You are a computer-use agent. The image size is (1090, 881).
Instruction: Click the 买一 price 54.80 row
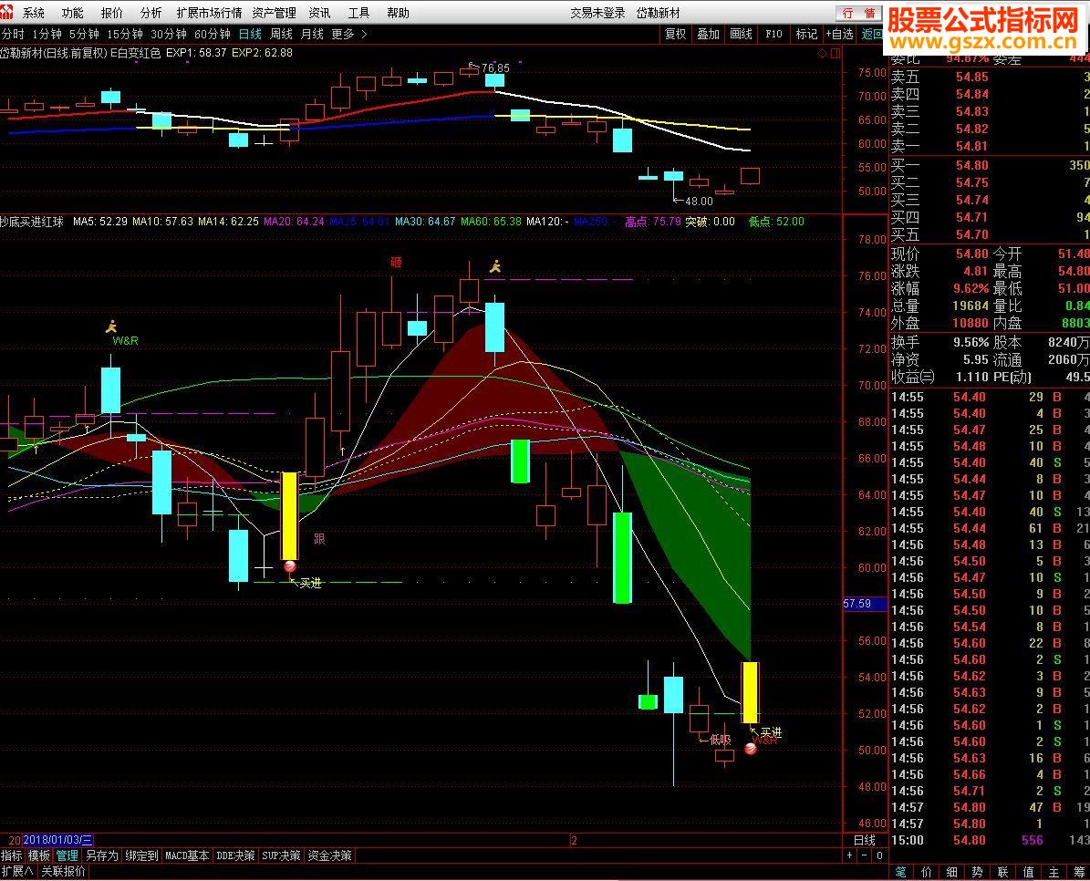(990, 165)
